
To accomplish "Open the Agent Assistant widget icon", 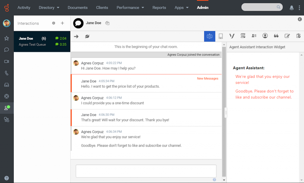I will (210, 36).
